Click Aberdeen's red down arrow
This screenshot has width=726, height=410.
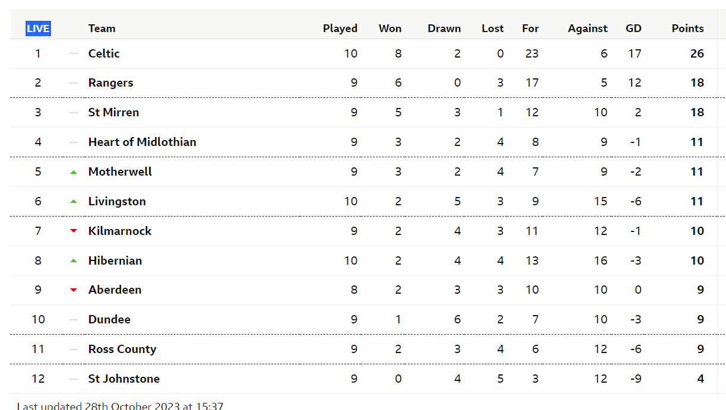(x=74, y=290)
